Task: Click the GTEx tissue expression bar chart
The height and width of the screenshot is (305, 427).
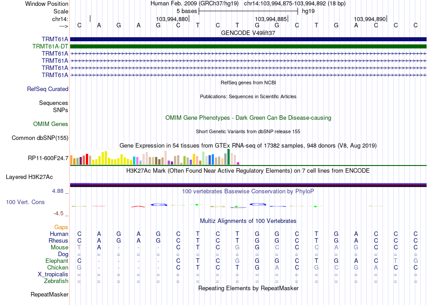Action: 155,157
